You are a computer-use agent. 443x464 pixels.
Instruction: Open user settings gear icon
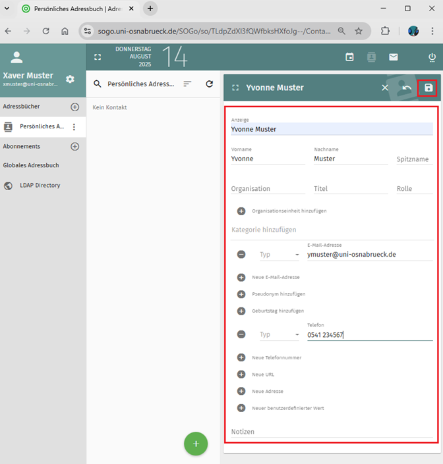click(x=70, y=79)
